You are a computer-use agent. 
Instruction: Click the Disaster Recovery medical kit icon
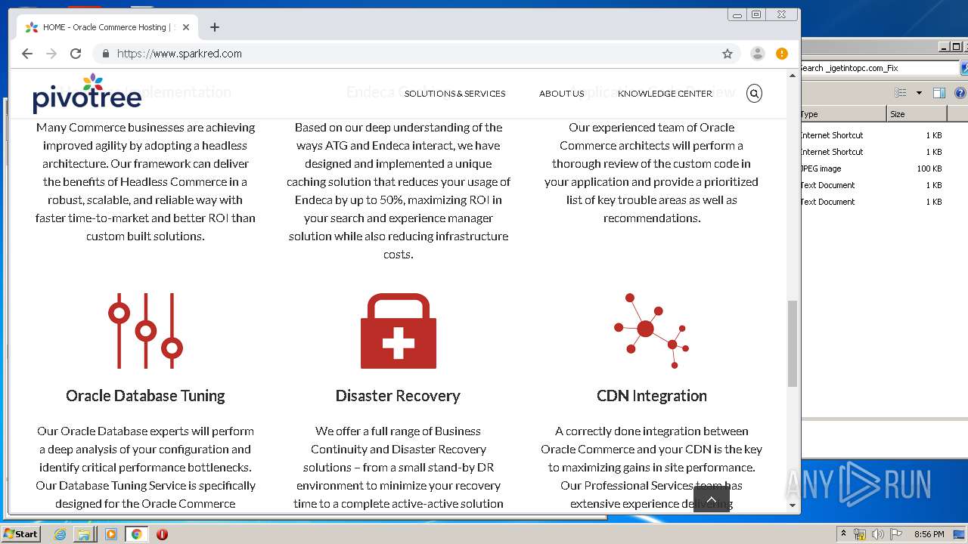point(399,331)
